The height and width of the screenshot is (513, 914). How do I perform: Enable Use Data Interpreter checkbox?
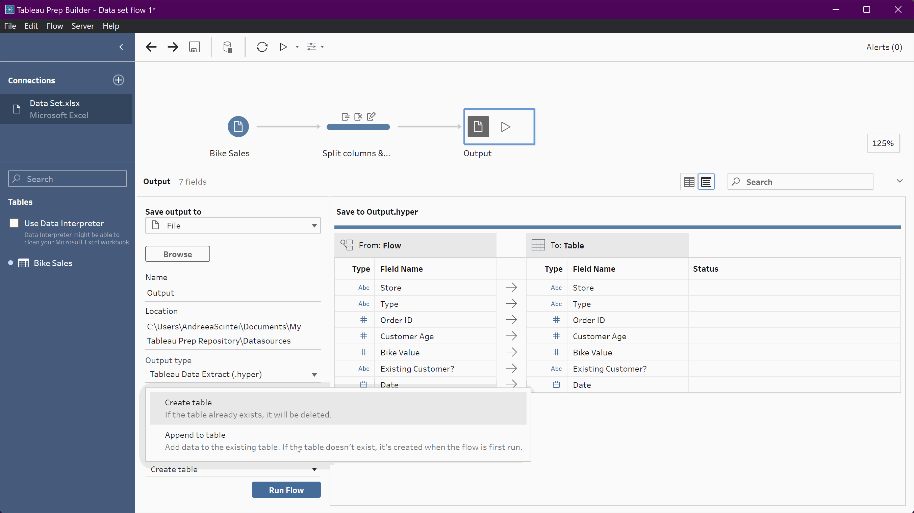(14, 223)
